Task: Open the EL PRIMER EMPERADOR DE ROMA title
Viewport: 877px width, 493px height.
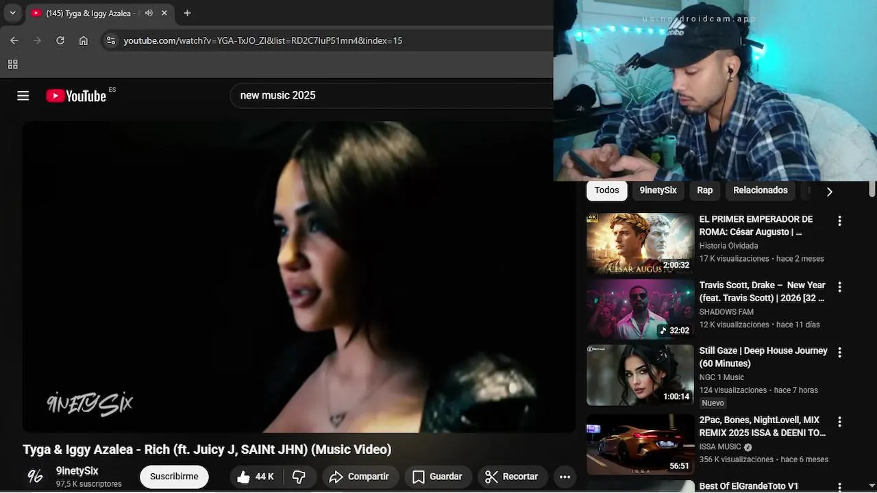Action: (756, 225)
